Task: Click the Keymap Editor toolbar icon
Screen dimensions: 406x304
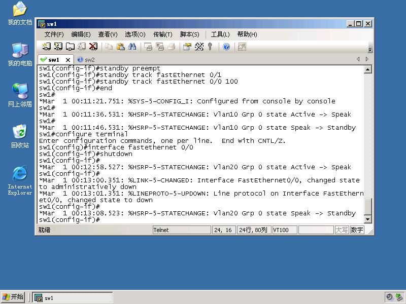Action: tap(199, 47)
